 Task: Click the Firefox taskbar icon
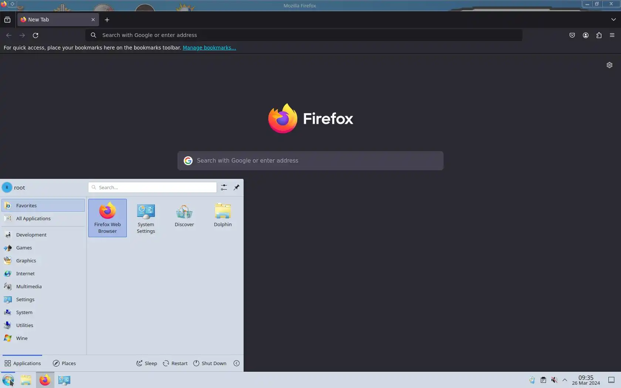tap(45, 380)
